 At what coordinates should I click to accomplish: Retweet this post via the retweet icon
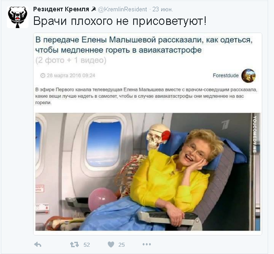pyautogui.click(x=74, y=244)
